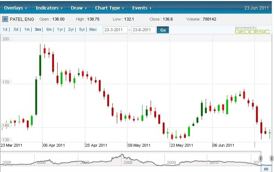The width and height of the screenshot is (274, 172).
Task: Select the 1d time range
Action: click(x=5, y=29)
